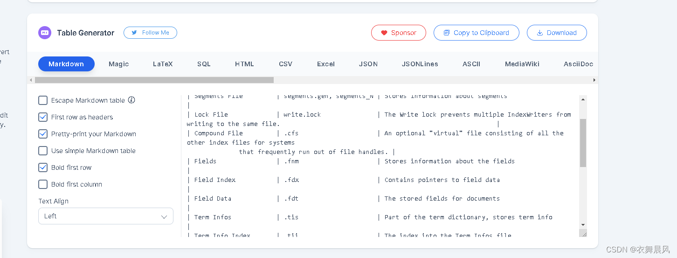This screenshot has height=258, width=677.
Task: Uncheck First row as headers
Action: [x=43, y=117]
